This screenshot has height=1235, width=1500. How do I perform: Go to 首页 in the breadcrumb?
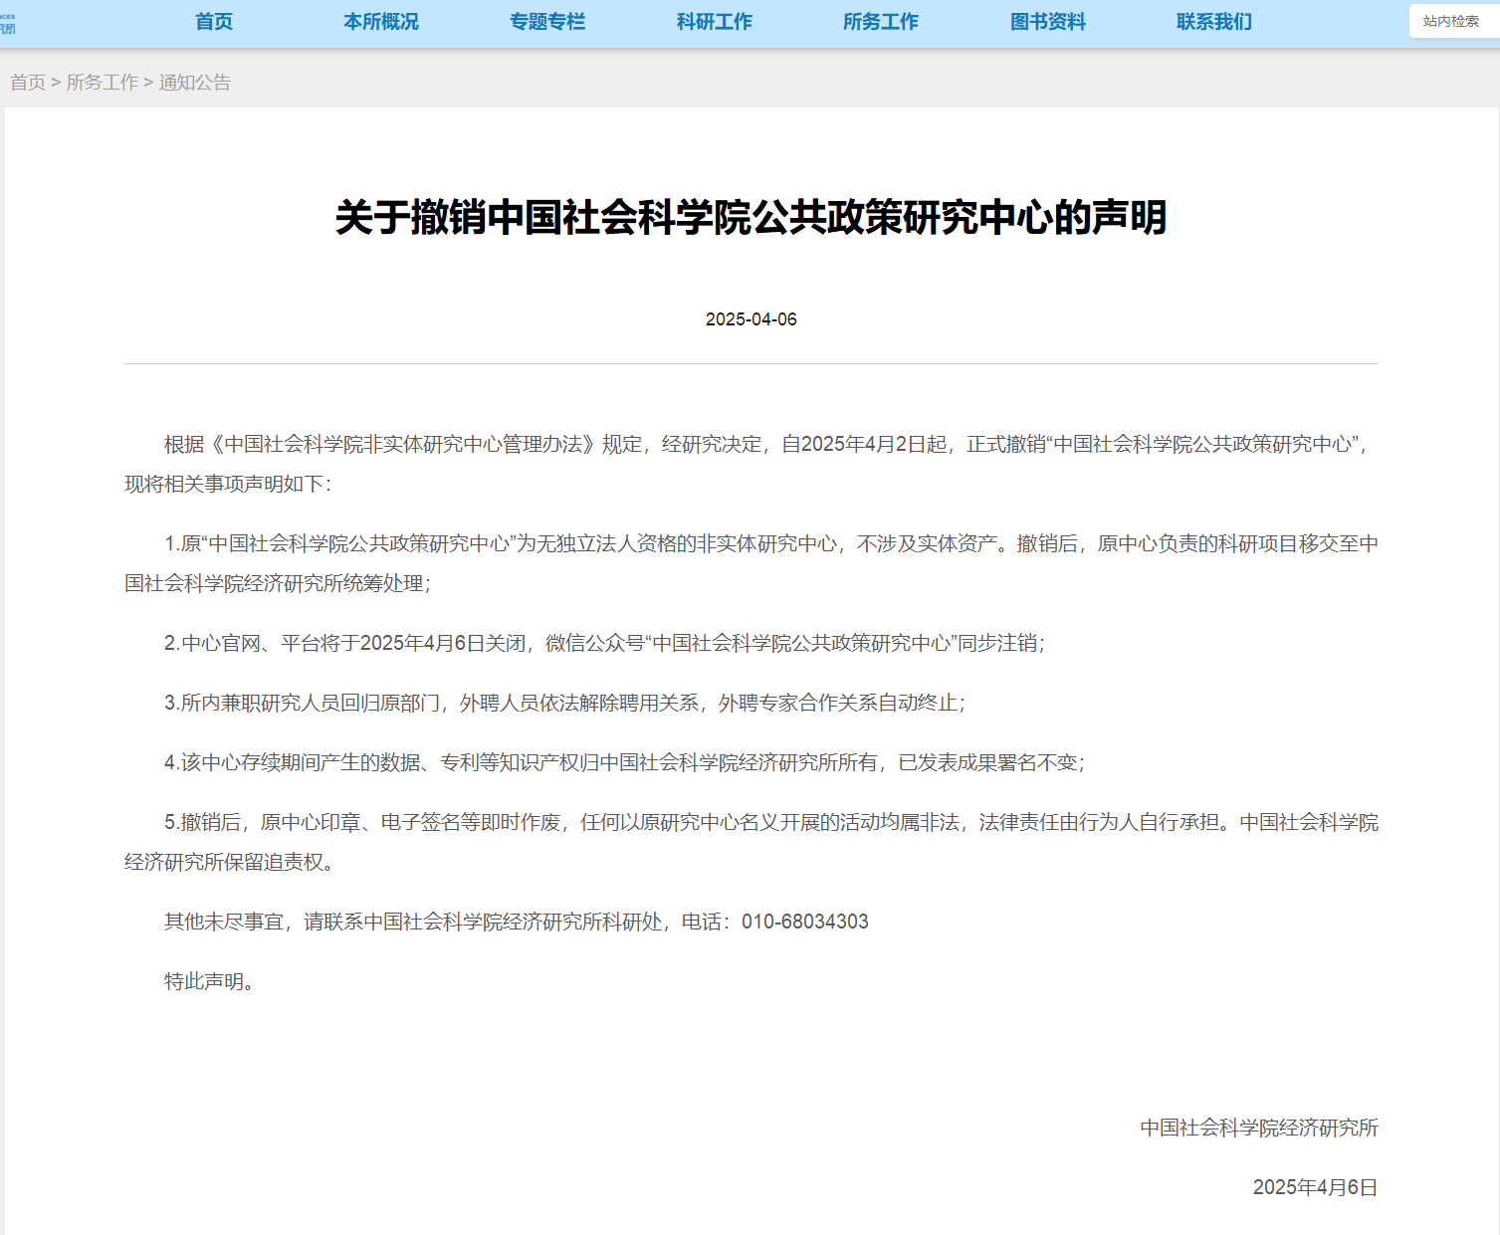click(x=28, y=83)
